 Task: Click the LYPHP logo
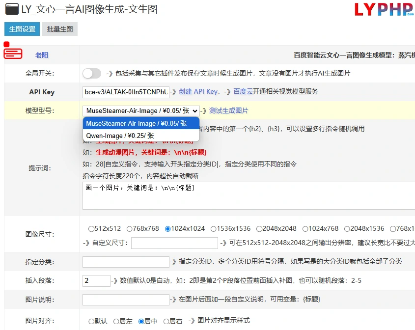384,9
